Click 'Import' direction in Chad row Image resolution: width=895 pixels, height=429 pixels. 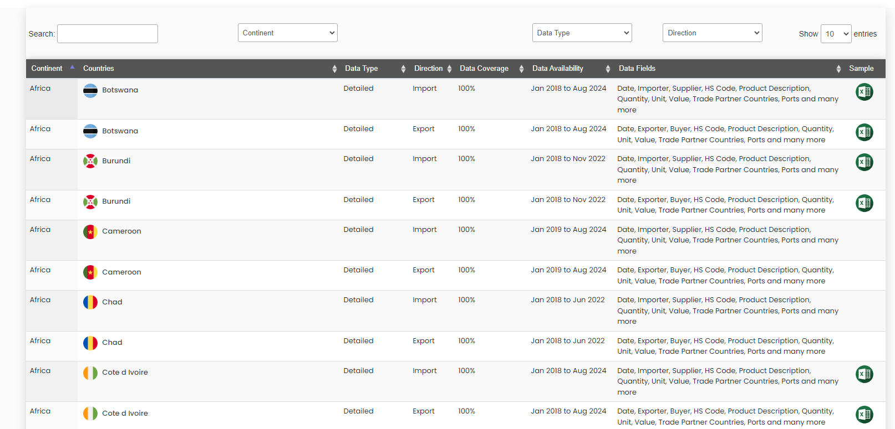424,300
